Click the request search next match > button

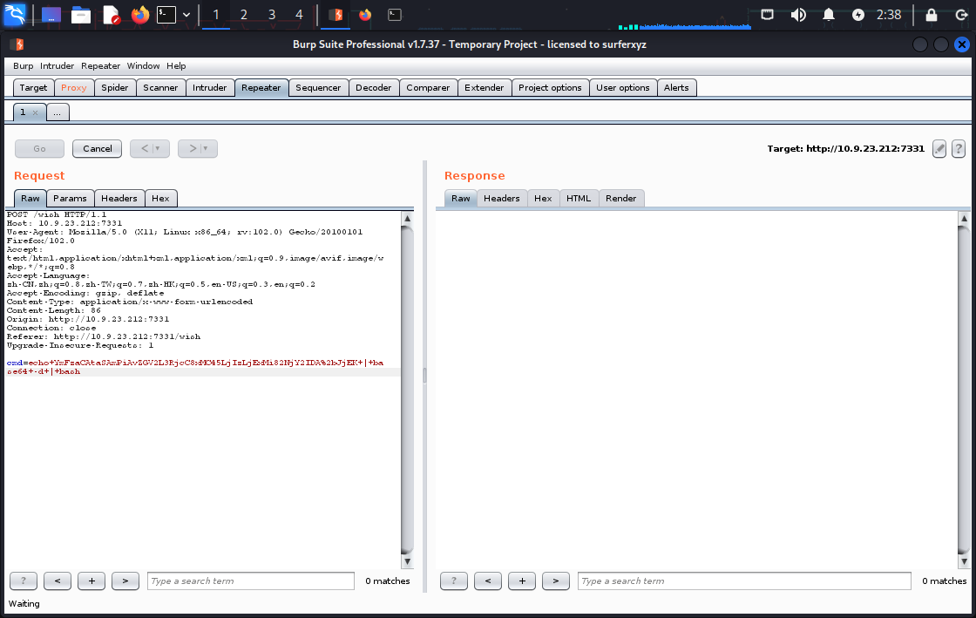coord(125,581)
